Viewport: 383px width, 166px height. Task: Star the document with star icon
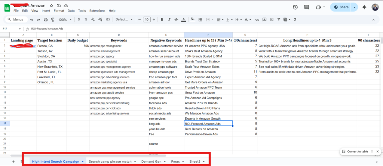pos(51,6)
